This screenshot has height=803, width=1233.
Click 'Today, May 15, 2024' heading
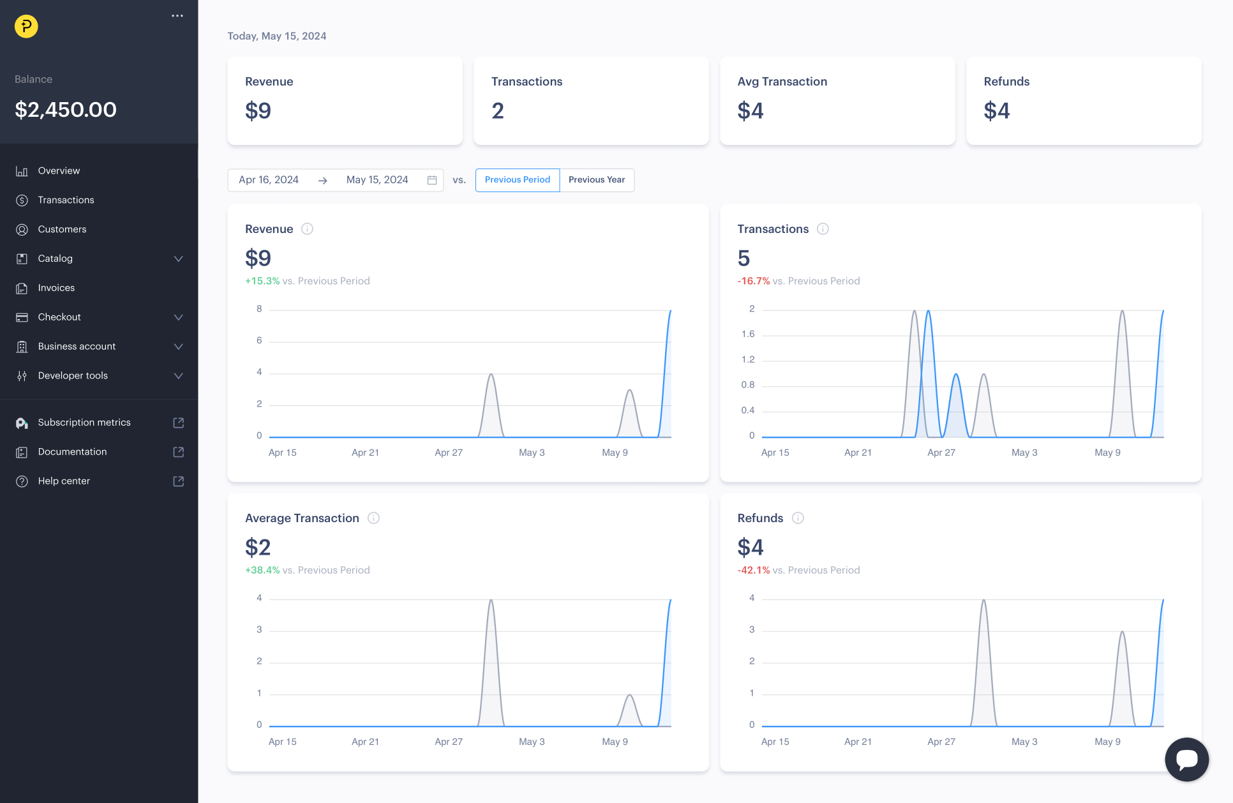pos(277,36)
